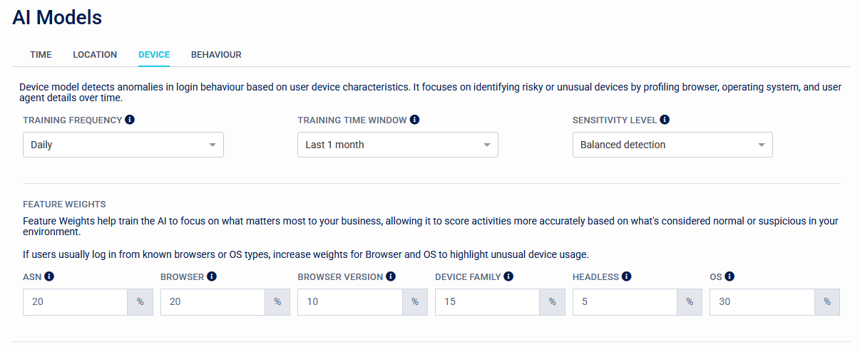Click the info icon beside Training Time Window
860x352 pixels.
415,120
